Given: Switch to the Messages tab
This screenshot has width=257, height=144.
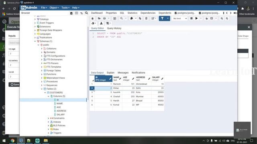Looking at the screenshot, I should point(123,73).
